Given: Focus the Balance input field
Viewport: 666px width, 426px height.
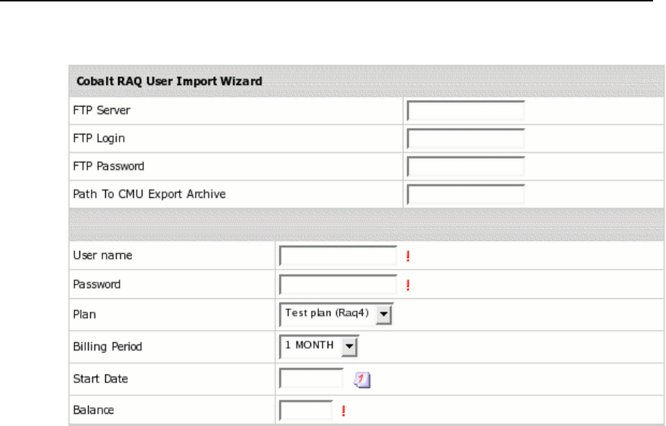Looking at the screenshot, I should [x=306, y=410].
